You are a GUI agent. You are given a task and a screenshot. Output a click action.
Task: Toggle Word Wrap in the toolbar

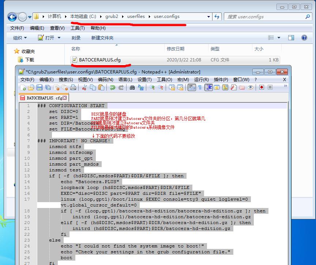point(192,87)
